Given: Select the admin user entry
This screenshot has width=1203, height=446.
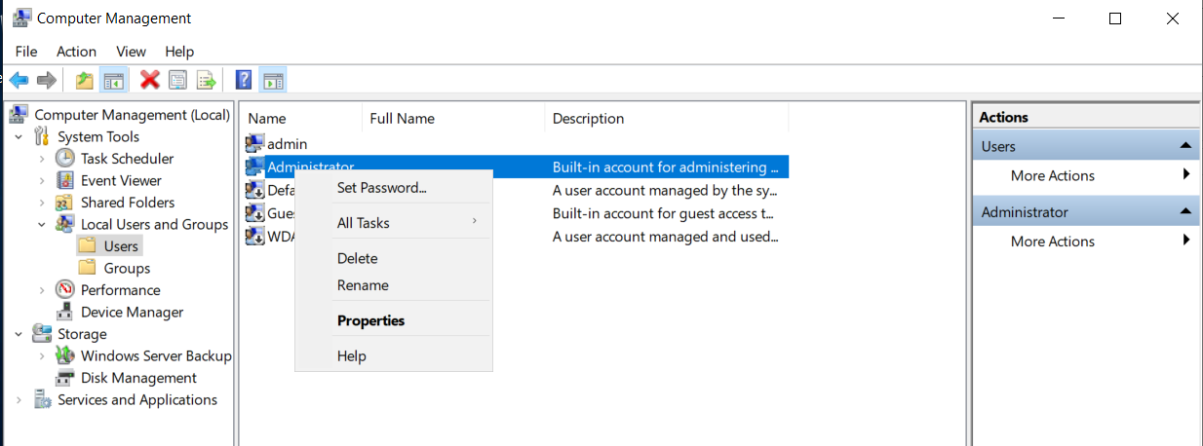Looking at the screenshot, I should [x=287, y=144].
